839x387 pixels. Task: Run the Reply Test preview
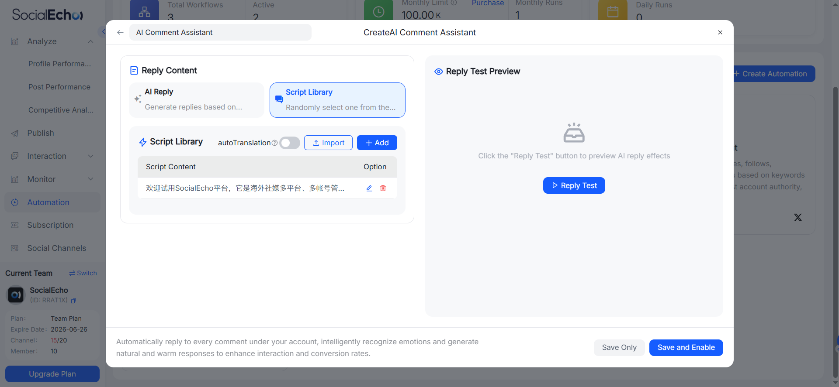pos(574,185)
